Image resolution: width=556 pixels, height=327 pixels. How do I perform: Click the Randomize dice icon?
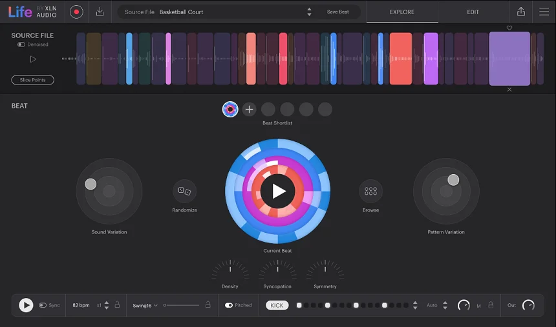184,191
